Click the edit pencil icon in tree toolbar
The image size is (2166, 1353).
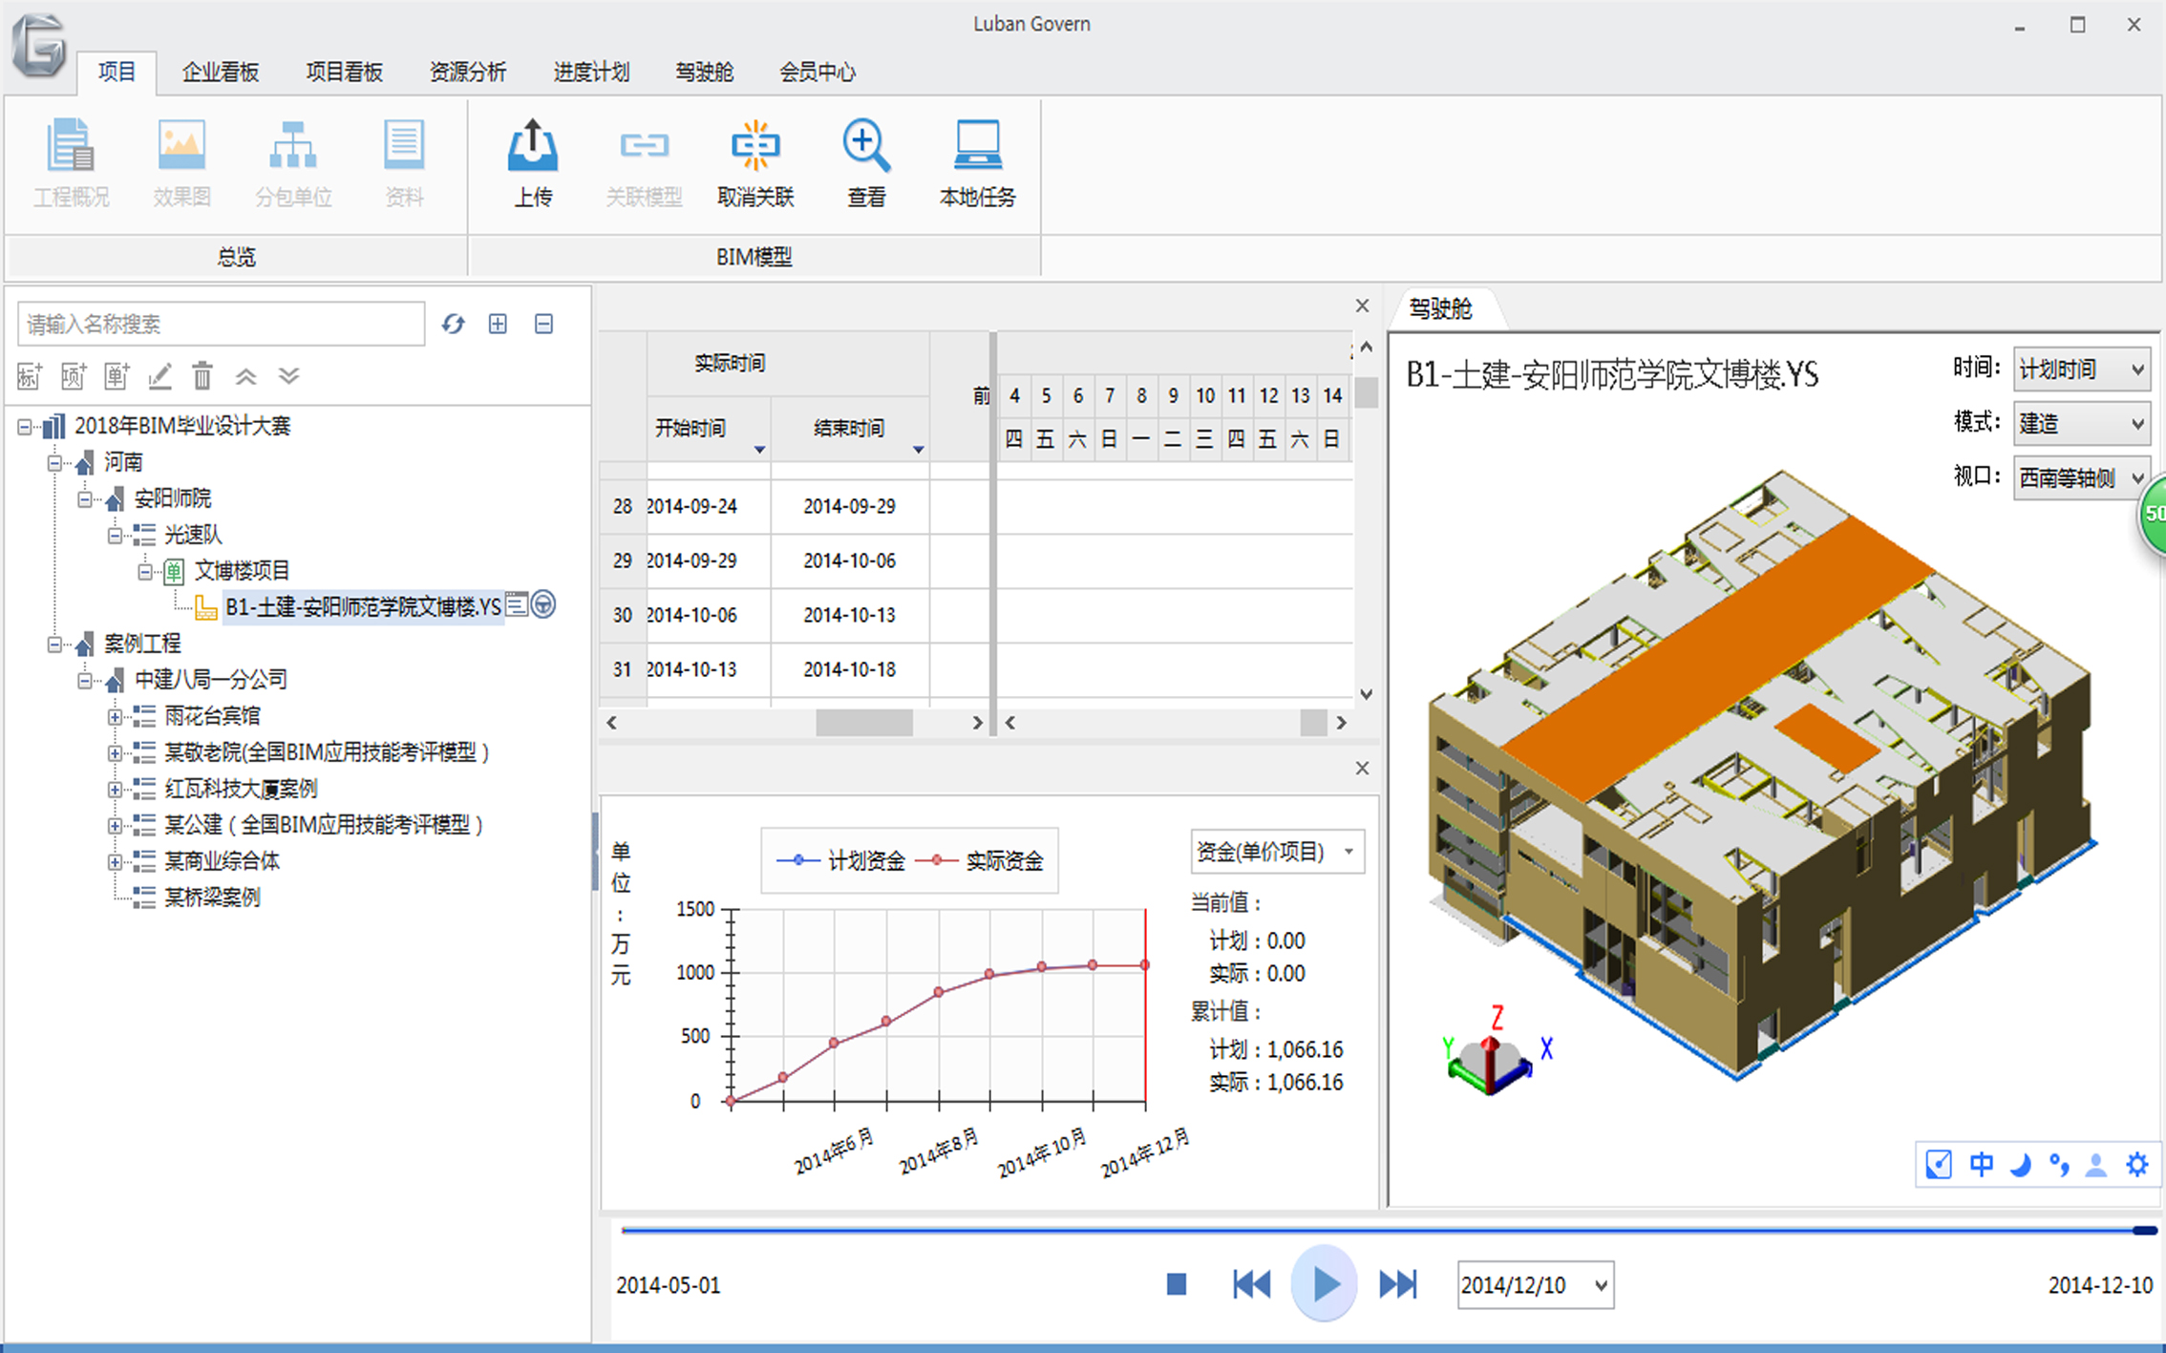(x=159, y=376)
